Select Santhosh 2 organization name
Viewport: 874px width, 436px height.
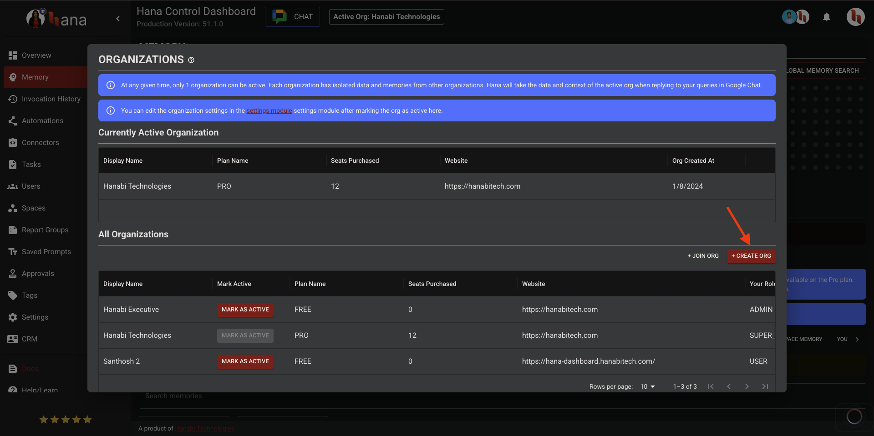pyautogui.click(x=122, y=361)
